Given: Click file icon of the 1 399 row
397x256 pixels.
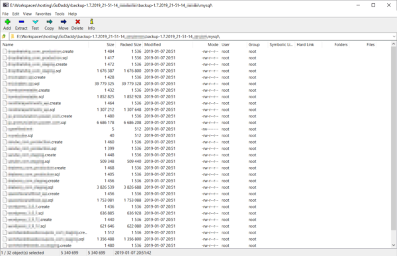Looking at the screenshot, I should [x=5, y=148].
